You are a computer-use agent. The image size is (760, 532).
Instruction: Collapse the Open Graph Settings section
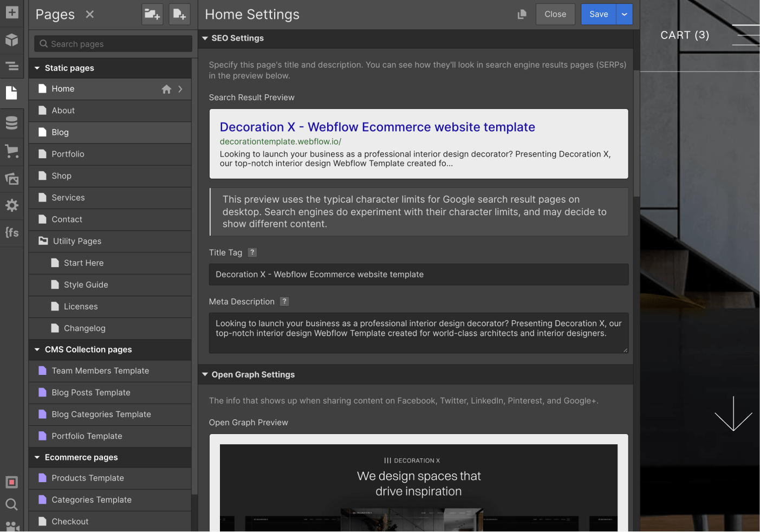pyautogui.click(x=205, y=374)
